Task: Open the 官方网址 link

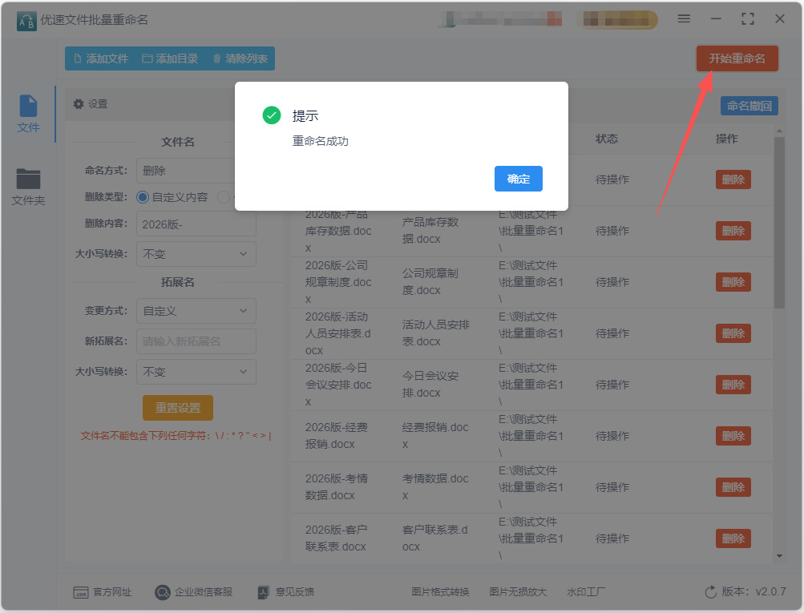Action: pos(102,592)
